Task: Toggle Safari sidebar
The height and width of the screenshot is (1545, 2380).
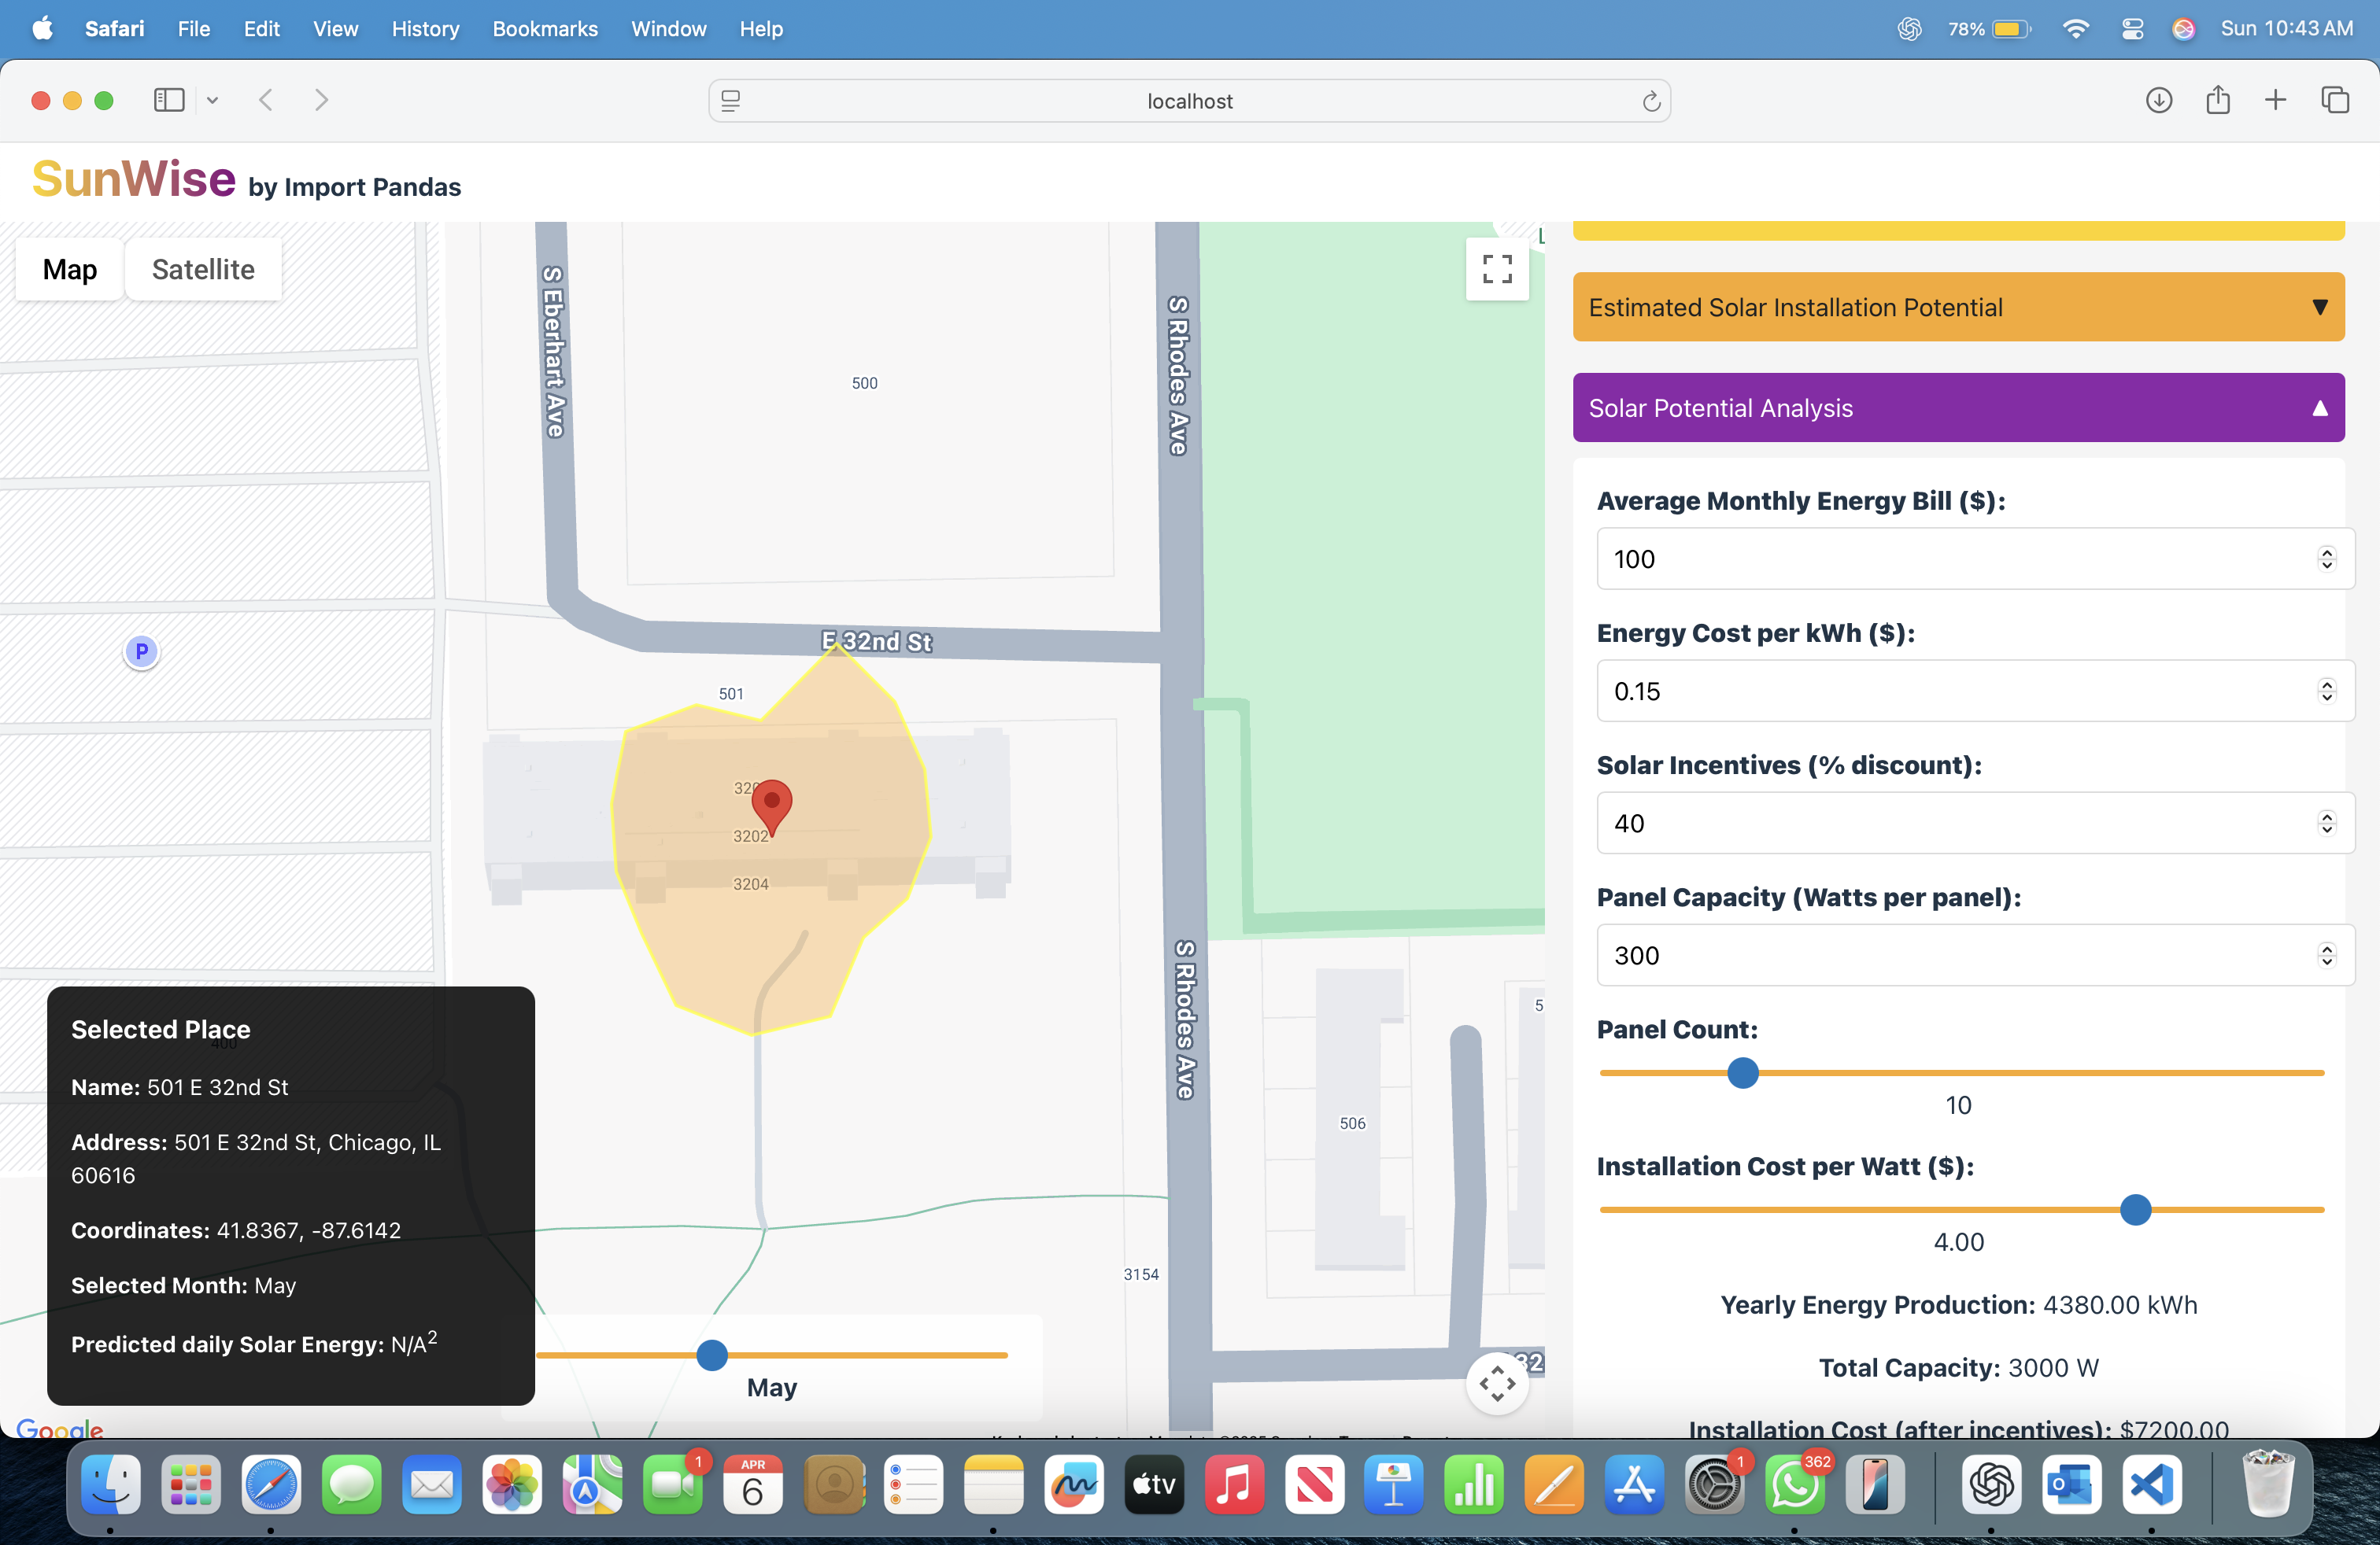Action: click(x=169, y=100)
